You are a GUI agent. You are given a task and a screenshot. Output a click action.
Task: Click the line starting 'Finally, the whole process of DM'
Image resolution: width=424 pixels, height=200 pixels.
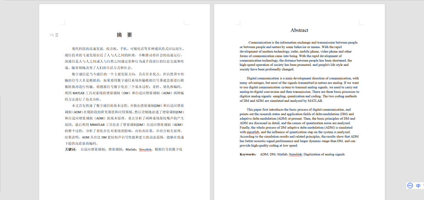(x=296, y=127)
